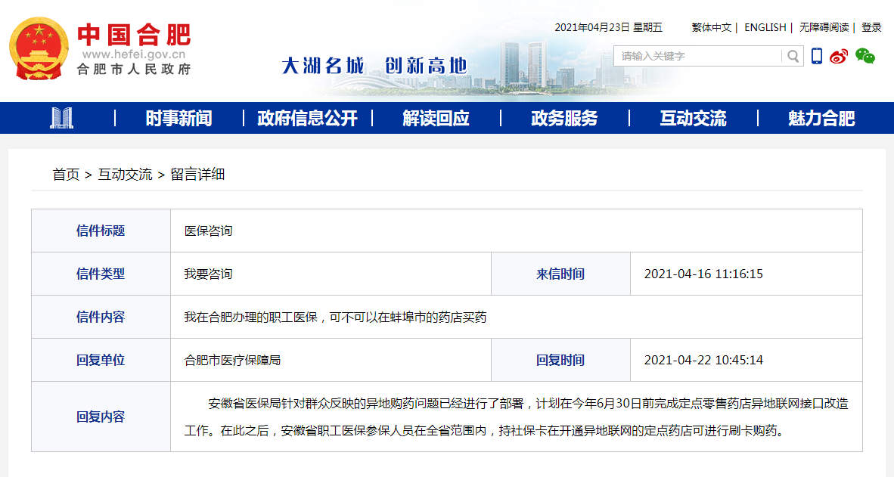This screenshot has height=477, width=894.
Task: Select the 信件标题 label cell
Action: pos(101,231)
